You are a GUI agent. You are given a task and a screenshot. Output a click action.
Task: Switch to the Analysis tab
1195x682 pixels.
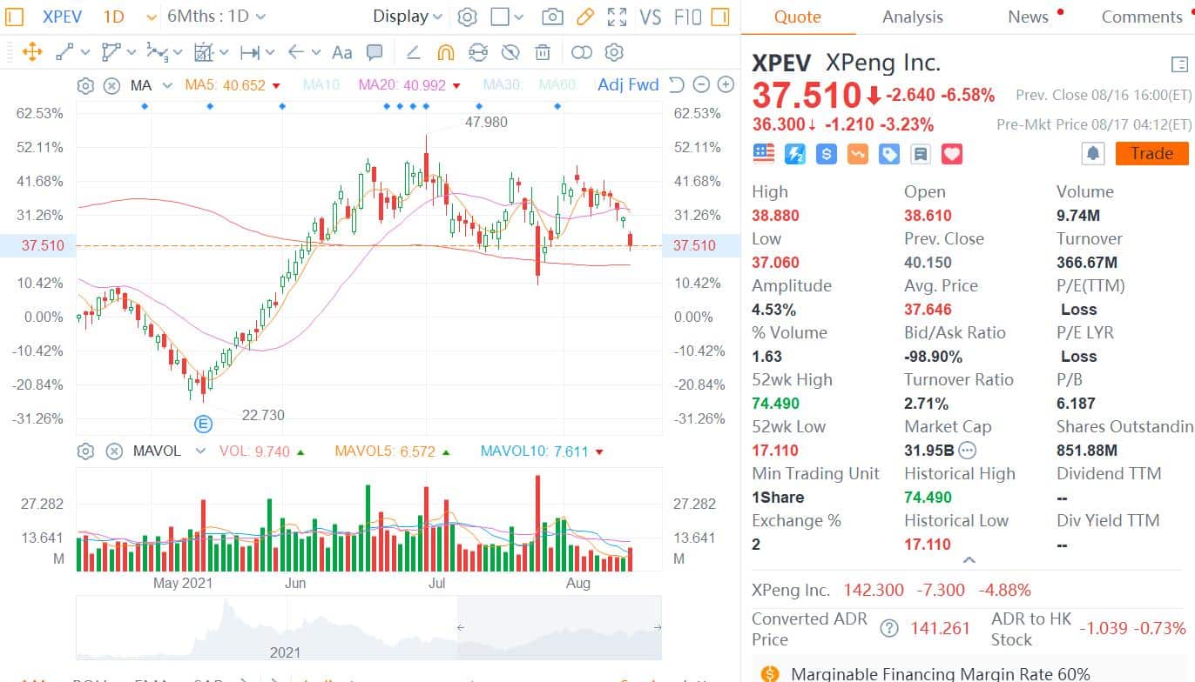tap(912, 17)
